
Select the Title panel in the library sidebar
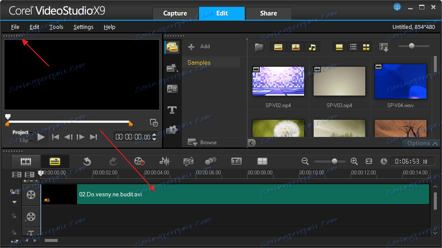(x=172, y=110)
